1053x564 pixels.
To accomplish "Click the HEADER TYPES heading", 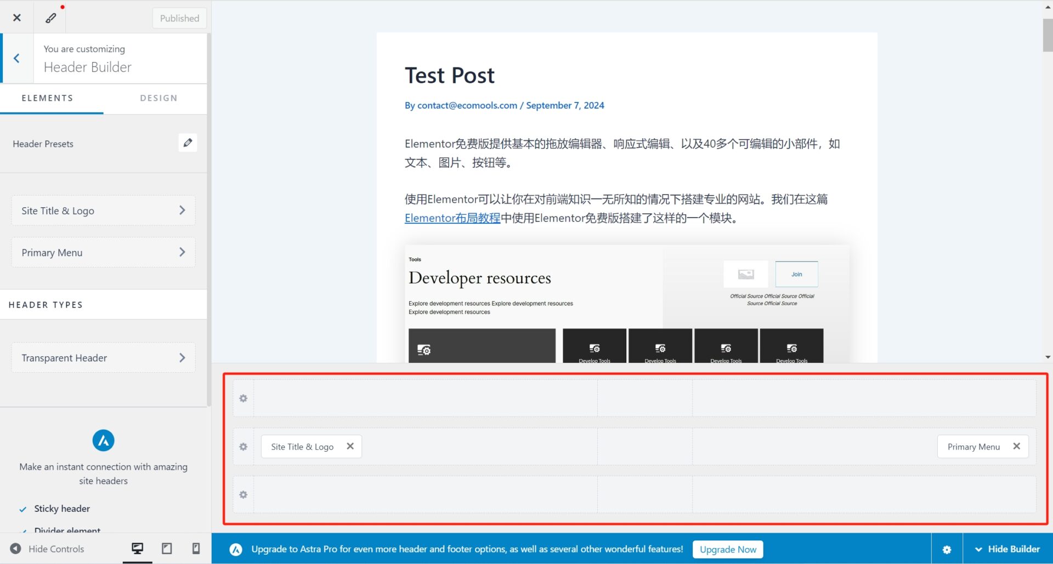I will tap(46, 305).
